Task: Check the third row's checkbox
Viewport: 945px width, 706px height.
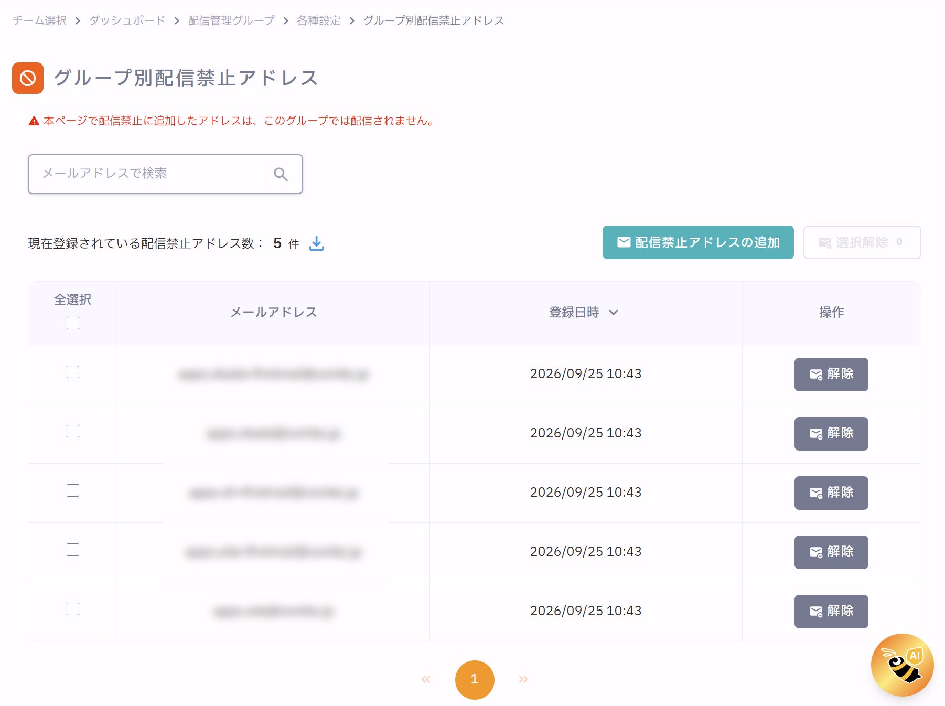Action: coord(73,490)
